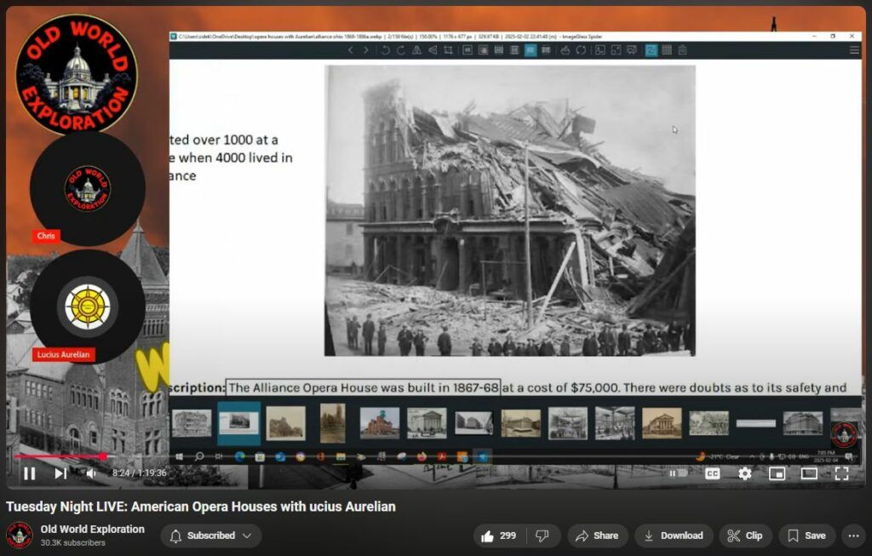Viewport: 872px width, 556px height.
Task: Open Old World Exploration channel avatar
Action: coord(20,536)
